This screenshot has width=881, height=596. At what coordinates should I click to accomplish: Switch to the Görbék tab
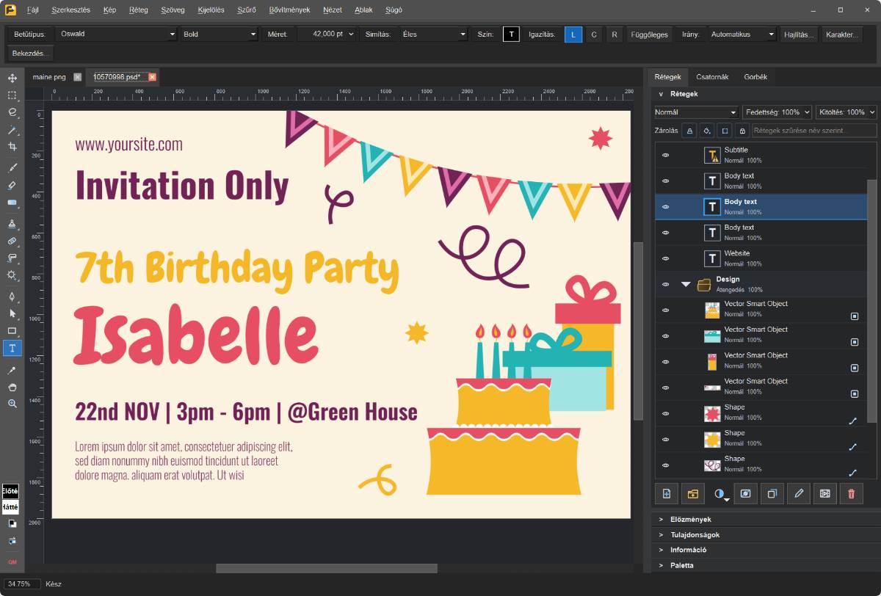(755, 76)
